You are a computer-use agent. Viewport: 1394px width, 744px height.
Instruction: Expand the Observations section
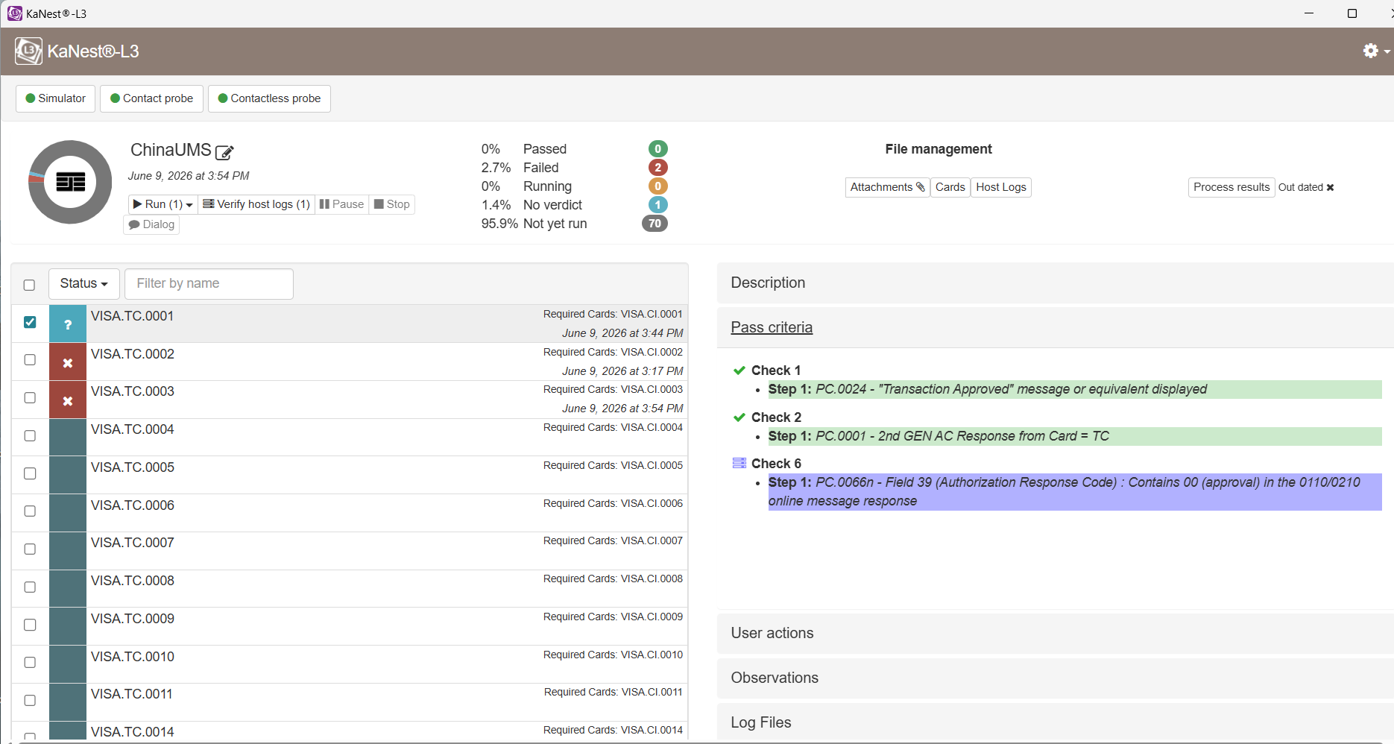(1056, 678)
